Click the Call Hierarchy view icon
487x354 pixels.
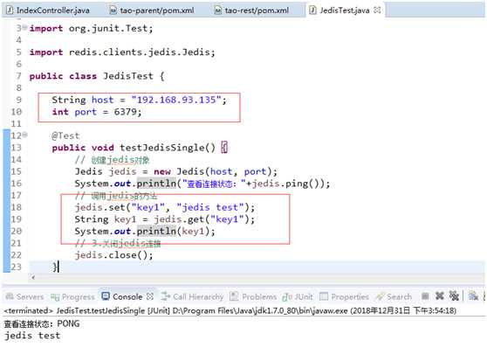(166, 296)
